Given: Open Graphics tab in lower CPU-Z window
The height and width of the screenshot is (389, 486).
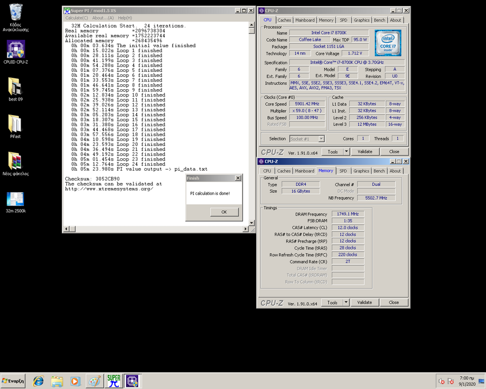Looking at the screenshot, I should (361, 171).
